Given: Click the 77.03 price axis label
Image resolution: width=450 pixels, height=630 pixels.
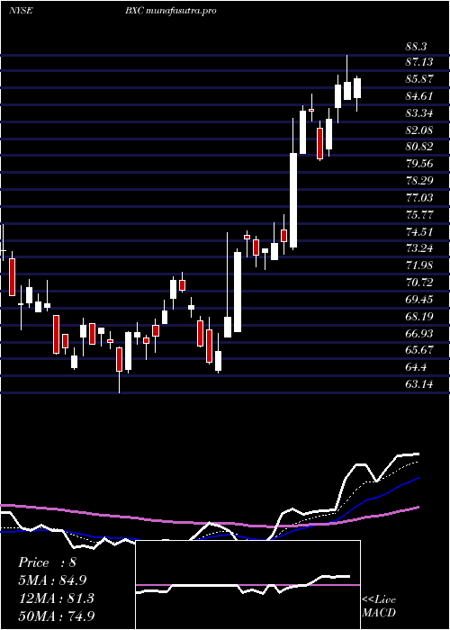Looking at the screenshot, I should [420, 197].
